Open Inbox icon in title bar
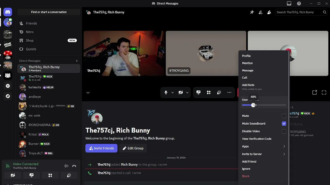 (289, 3)
